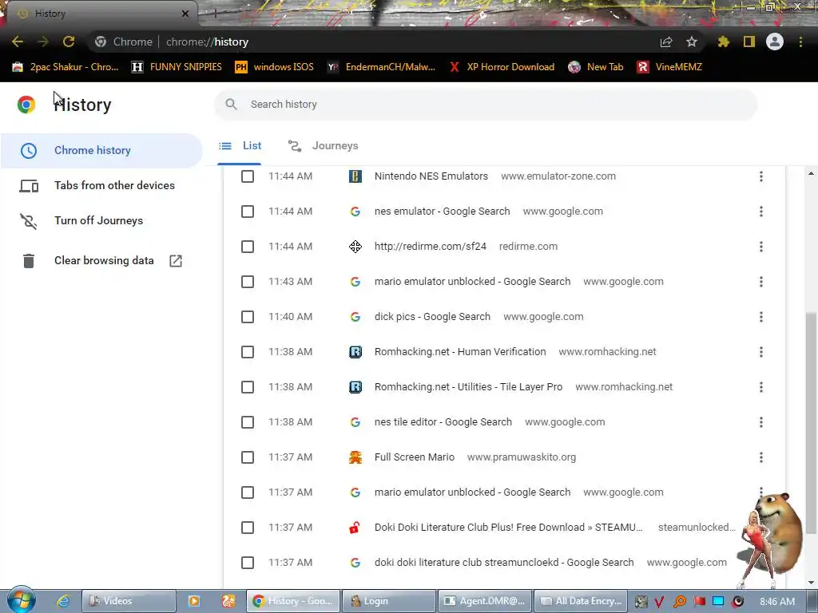Open the side panel icon
This screenshot has height=613, width=818.
[x=749, y=42]
